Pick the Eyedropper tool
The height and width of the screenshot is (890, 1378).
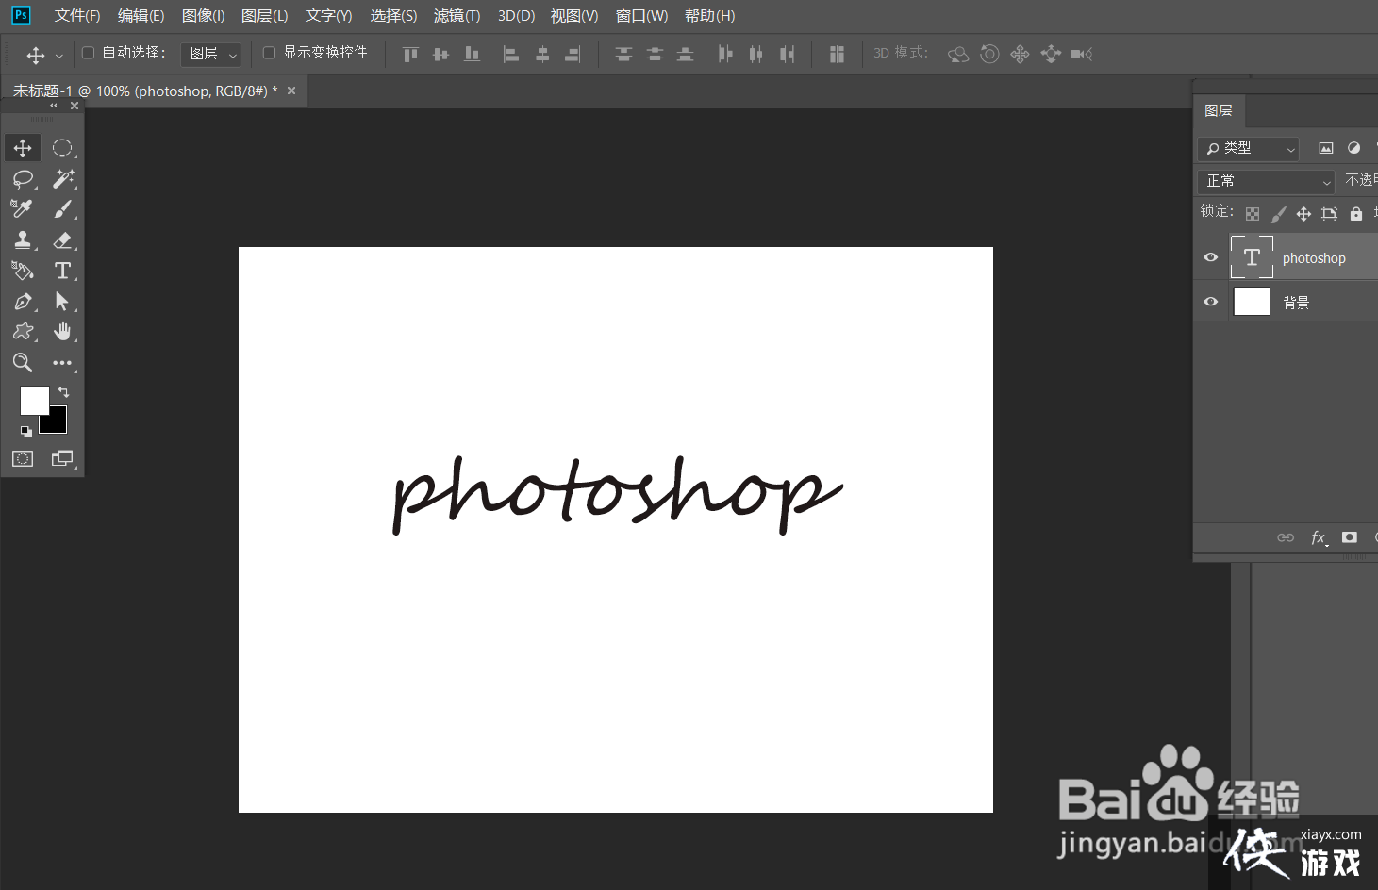pos(23,208)
